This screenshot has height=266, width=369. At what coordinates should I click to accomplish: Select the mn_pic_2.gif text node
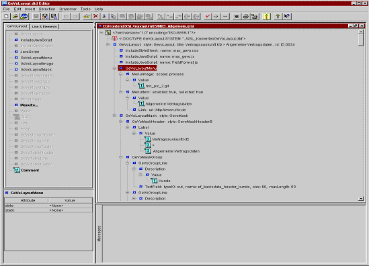(157, 86)
